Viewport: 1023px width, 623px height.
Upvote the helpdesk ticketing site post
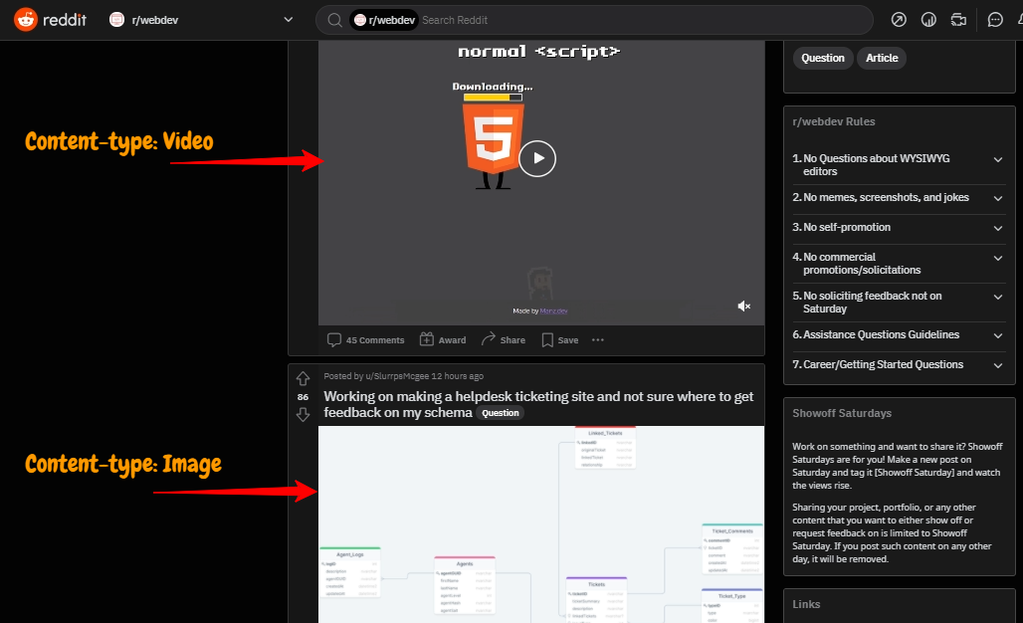[x=303, y=377]
